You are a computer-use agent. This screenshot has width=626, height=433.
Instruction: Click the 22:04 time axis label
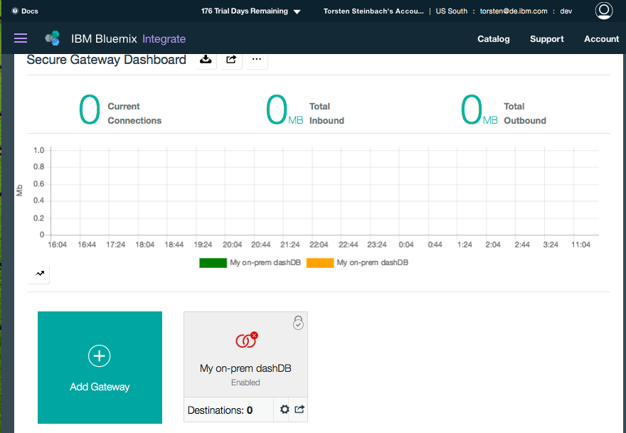pyautogui.click(x=319, y=245)
